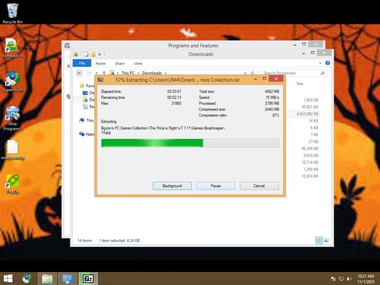Open the Action Center flag tray icon
Image resolution: width=380 pixels, height=285 pixels.
(x=333, y=279)
